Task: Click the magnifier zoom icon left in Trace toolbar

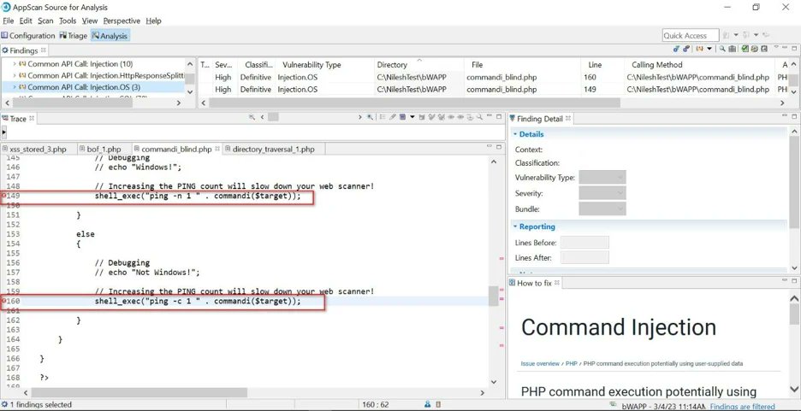Action: tap(252, 117)
